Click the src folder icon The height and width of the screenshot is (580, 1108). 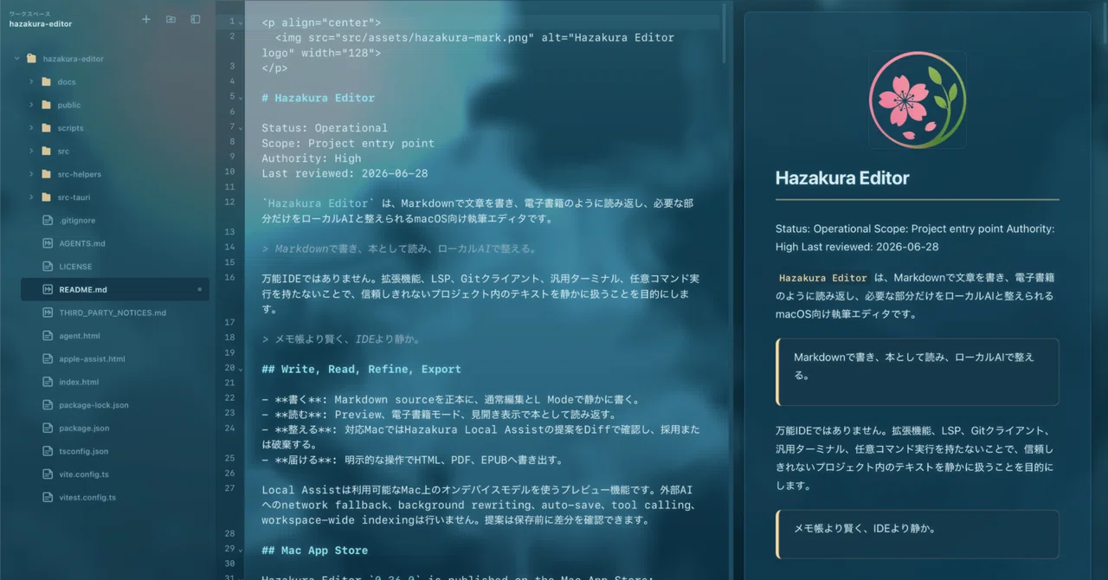pyautogui.click(x=46, y=151)
